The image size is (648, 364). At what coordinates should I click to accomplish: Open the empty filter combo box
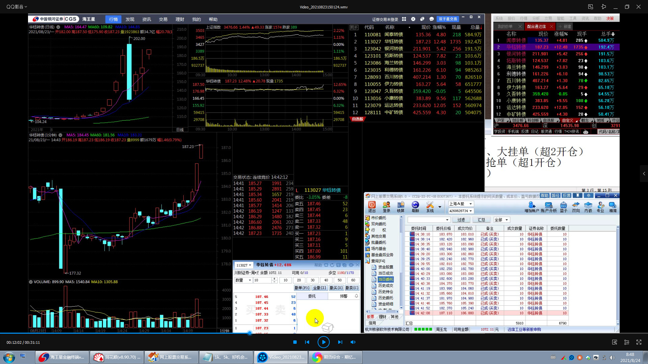click(x=429, y=220)
